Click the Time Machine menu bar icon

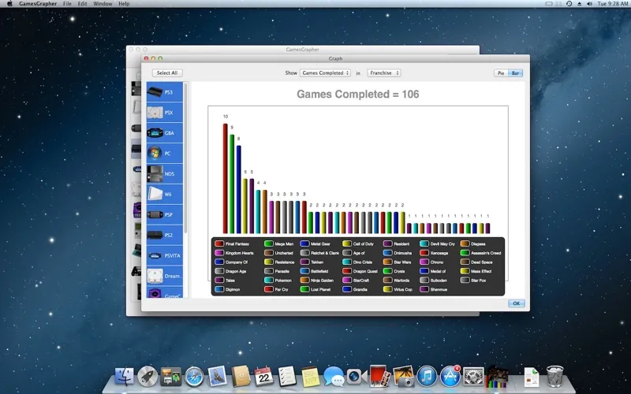point(569,4)
